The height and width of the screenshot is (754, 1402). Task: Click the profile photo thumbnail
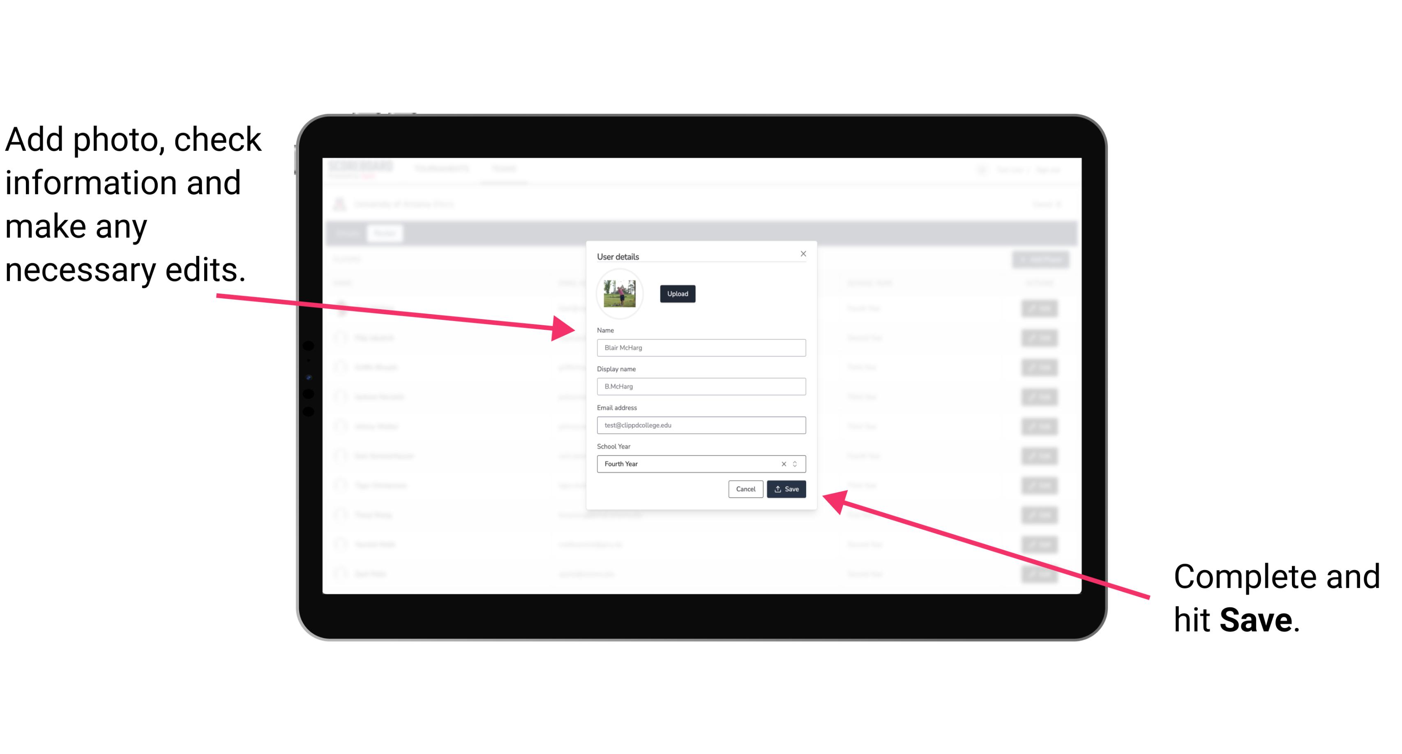(x=620, y=294)
